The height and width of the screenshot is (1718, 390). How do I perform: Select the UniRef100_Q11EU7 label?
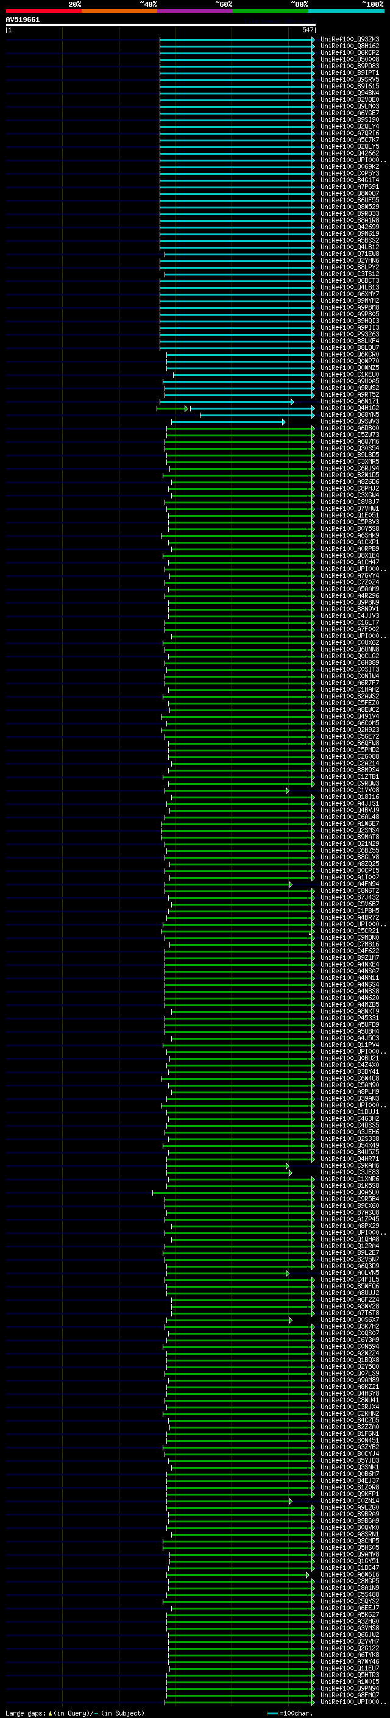click(x=349, y=1668)
